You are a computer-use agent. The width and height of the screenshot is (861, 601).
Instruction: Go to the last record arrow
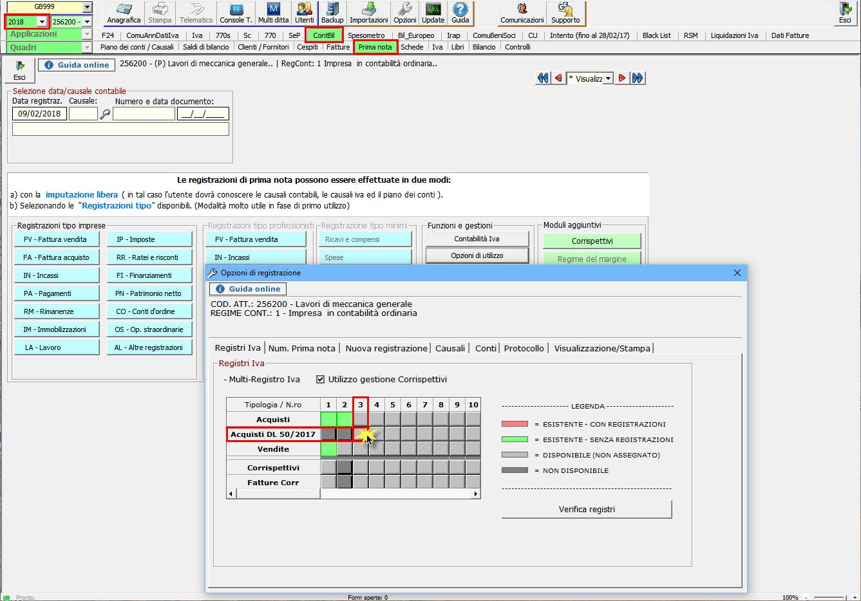coord(638,79)
